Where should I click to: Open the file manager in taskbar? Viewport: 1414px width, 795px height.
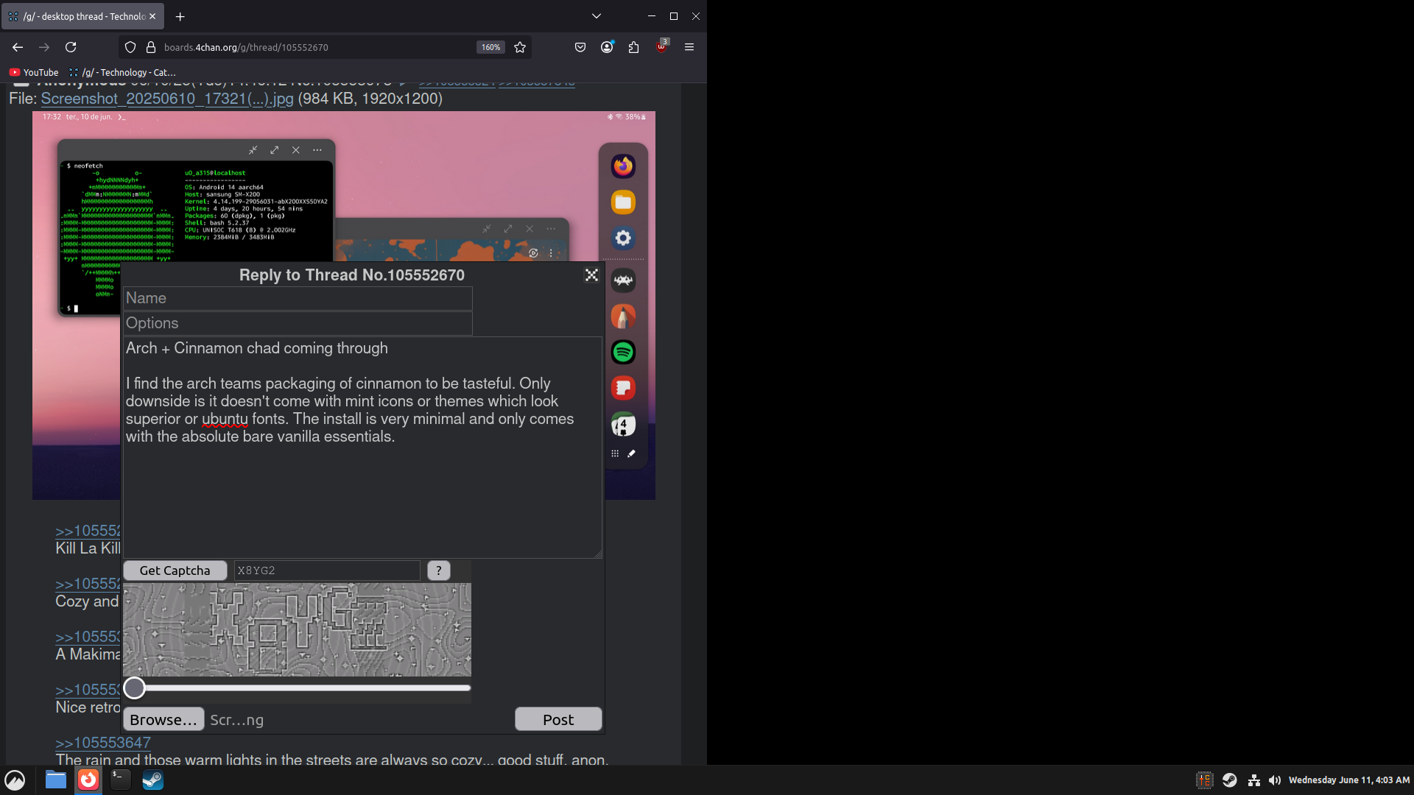56,780
